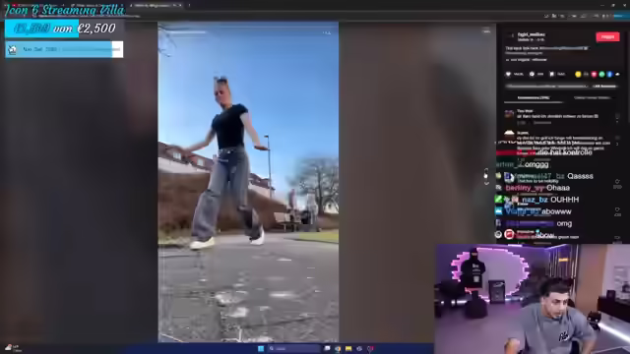Open the Chrome icon in taskbar
This screenshot has width=630, height=354.
(x=338, y=349)
